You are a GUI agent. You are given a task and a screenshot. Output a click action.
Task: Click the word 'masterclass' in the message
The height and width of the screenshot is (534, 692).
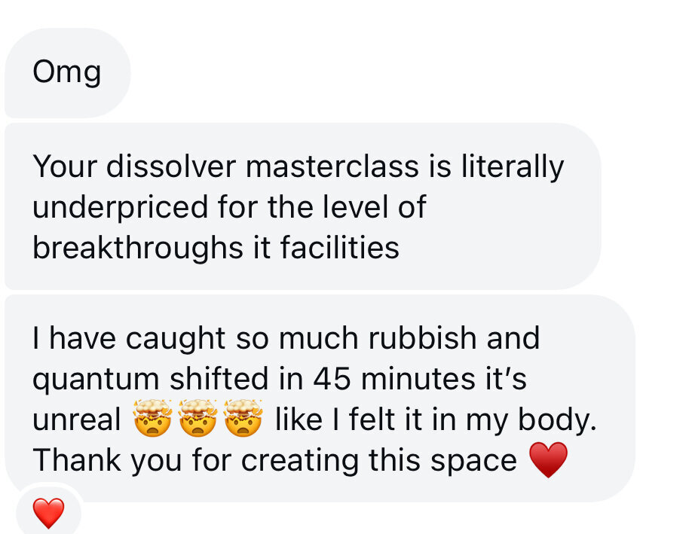(332, 166)
